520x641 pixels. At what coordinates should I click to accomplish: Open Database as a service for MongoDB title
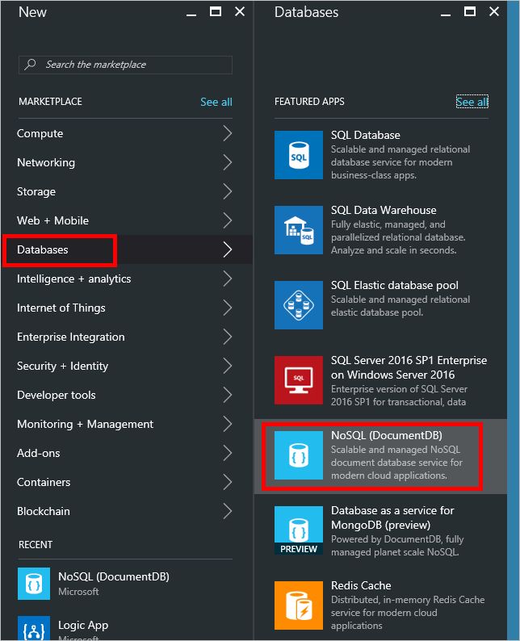(x=392, y=517)
